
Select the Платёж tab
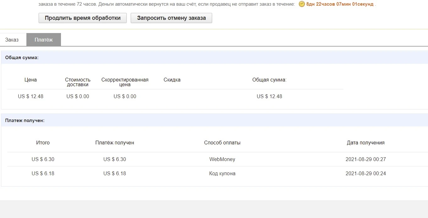coord(44,40)
